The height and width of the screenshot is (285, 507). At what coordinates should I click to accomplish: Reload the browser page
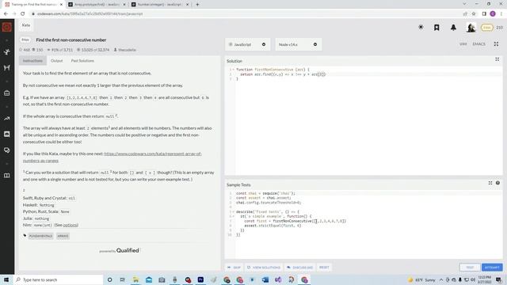point(23,14)
